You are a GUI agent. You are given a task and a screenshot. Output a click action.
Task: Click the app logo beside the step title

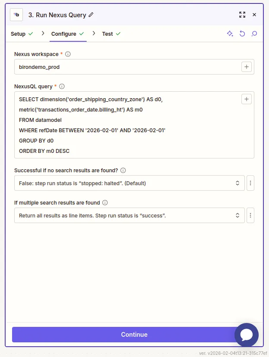(16, 14)
